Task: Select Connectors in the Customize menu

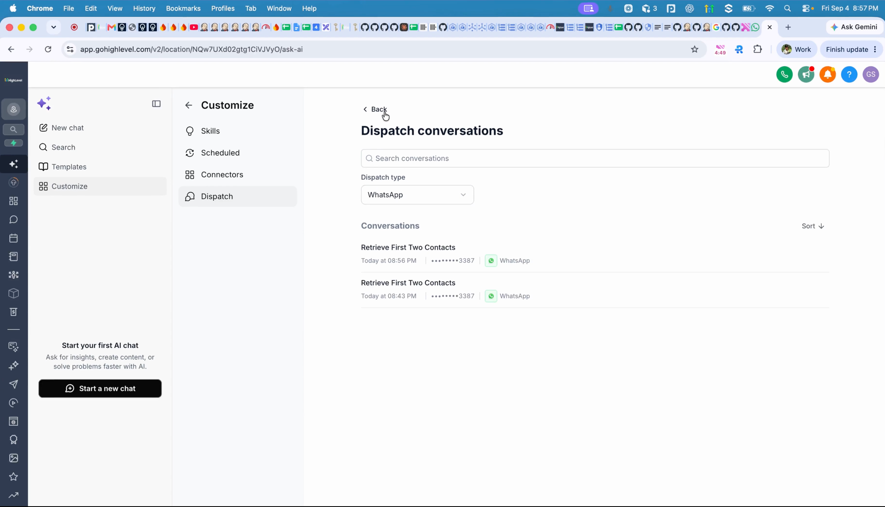Action: click(x=238, y=175)
